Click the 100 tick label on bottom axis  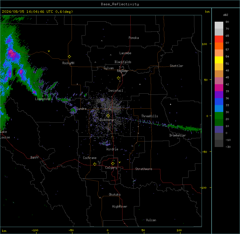(179, 230)
